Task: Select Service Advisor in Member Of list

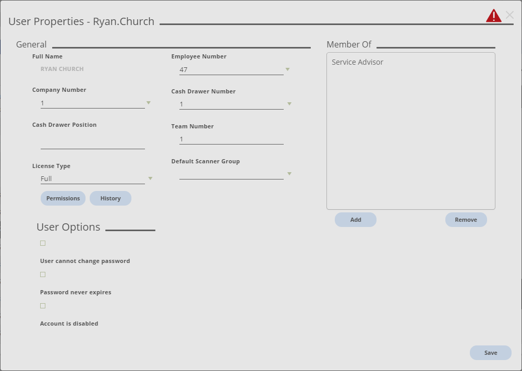Action: tap(357, 62)
